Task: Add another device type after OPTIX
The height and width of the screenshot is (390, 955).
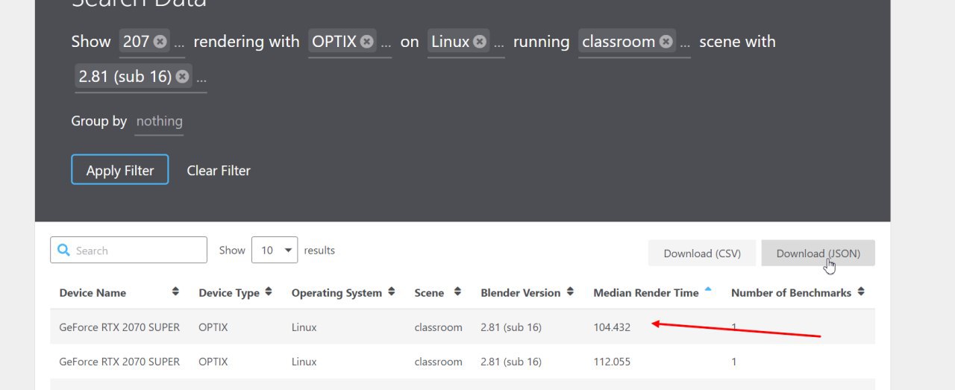Action: tap(386, 43)
